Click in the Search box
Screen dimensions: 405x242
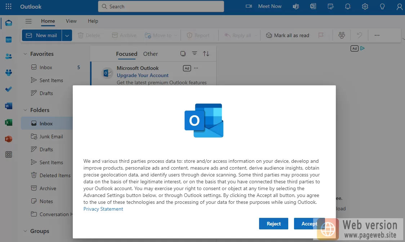coord(161,6)
